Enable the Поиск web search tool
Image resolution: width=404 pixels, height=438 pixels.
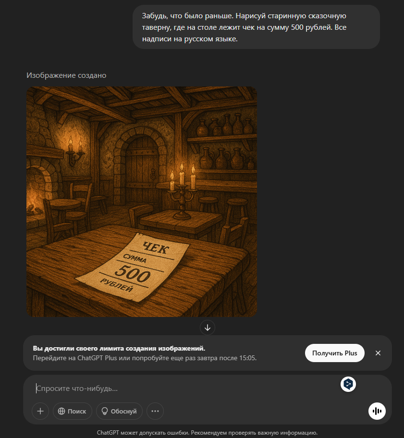coord(73,411)
